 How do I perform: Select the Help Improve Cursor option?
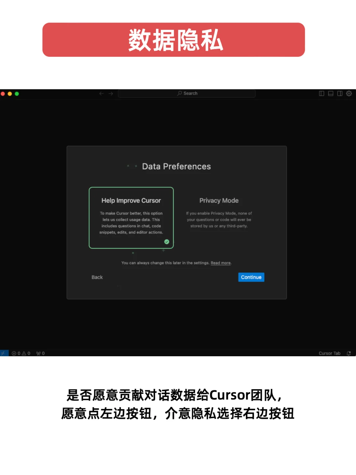[x=131, y=218]
